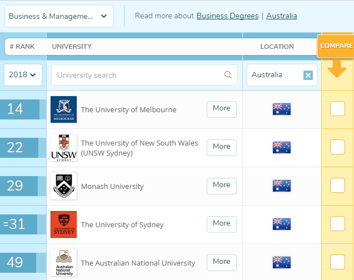
Task: Tick compare checkbox for Australian National University
Action: (x=337, y=262)
